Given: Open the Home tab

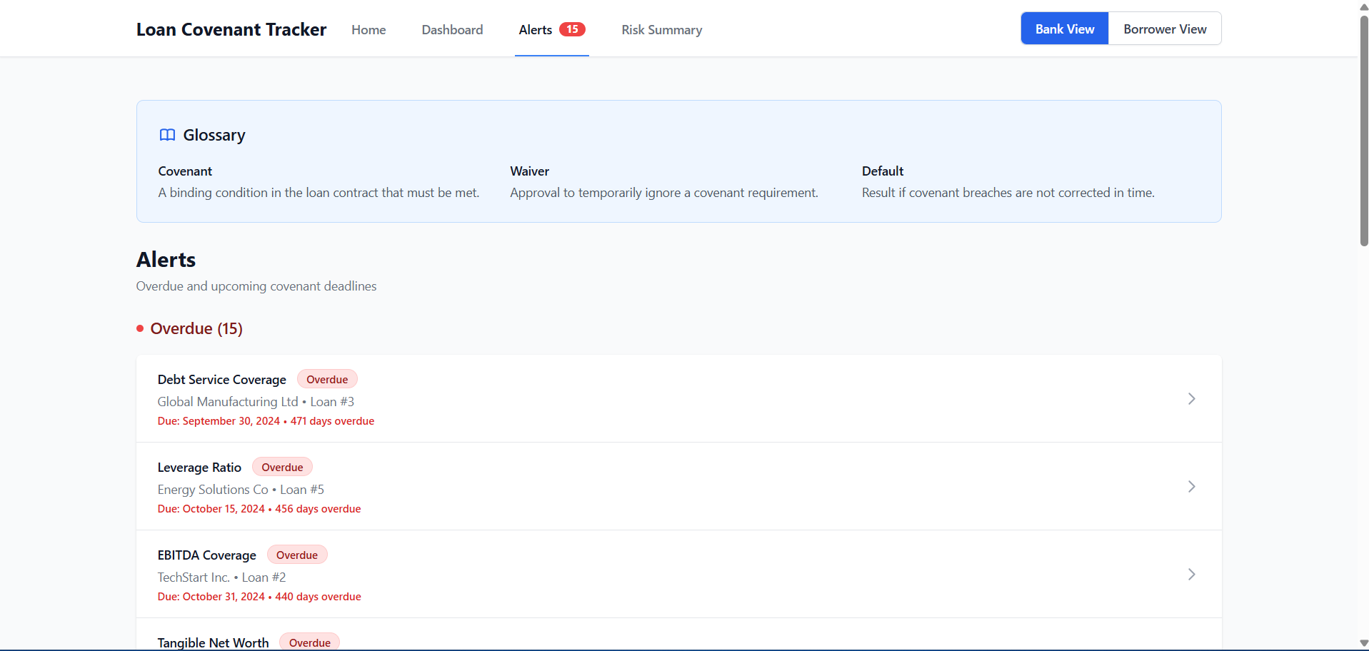Looking at the screenshot, I should pyautogui.click(x=368, y=29).
